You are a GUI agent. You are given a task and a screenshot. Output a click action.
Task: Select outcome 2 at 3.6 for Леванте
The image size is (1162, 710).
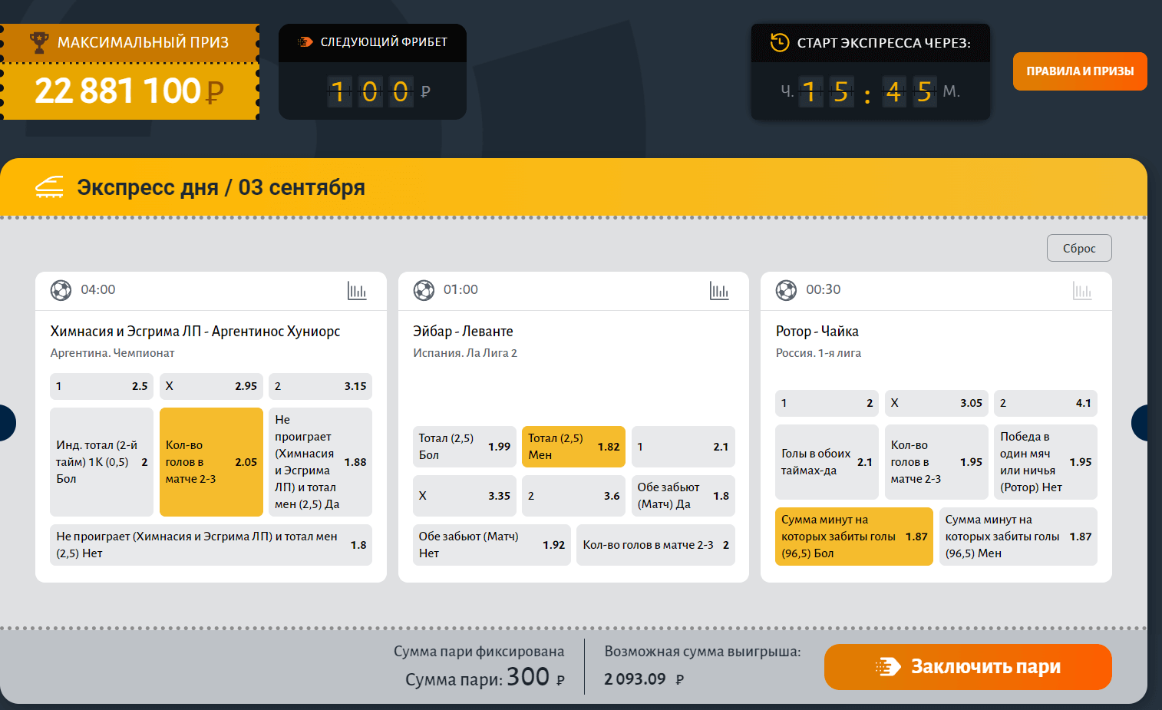pyautogui.click(x=573, y=496)
